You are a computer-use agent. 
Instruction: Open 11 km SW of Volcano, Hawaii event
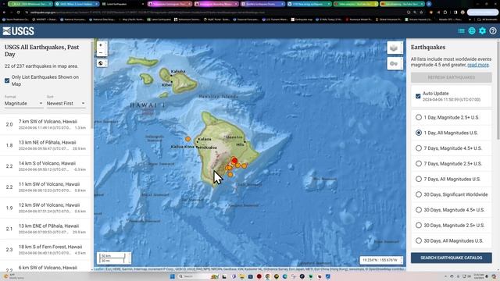pyautogui.click(x=45, y=187)
